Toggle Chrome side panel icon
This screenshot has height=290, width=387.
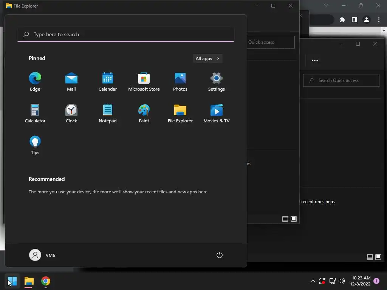(x=354, y=20)
